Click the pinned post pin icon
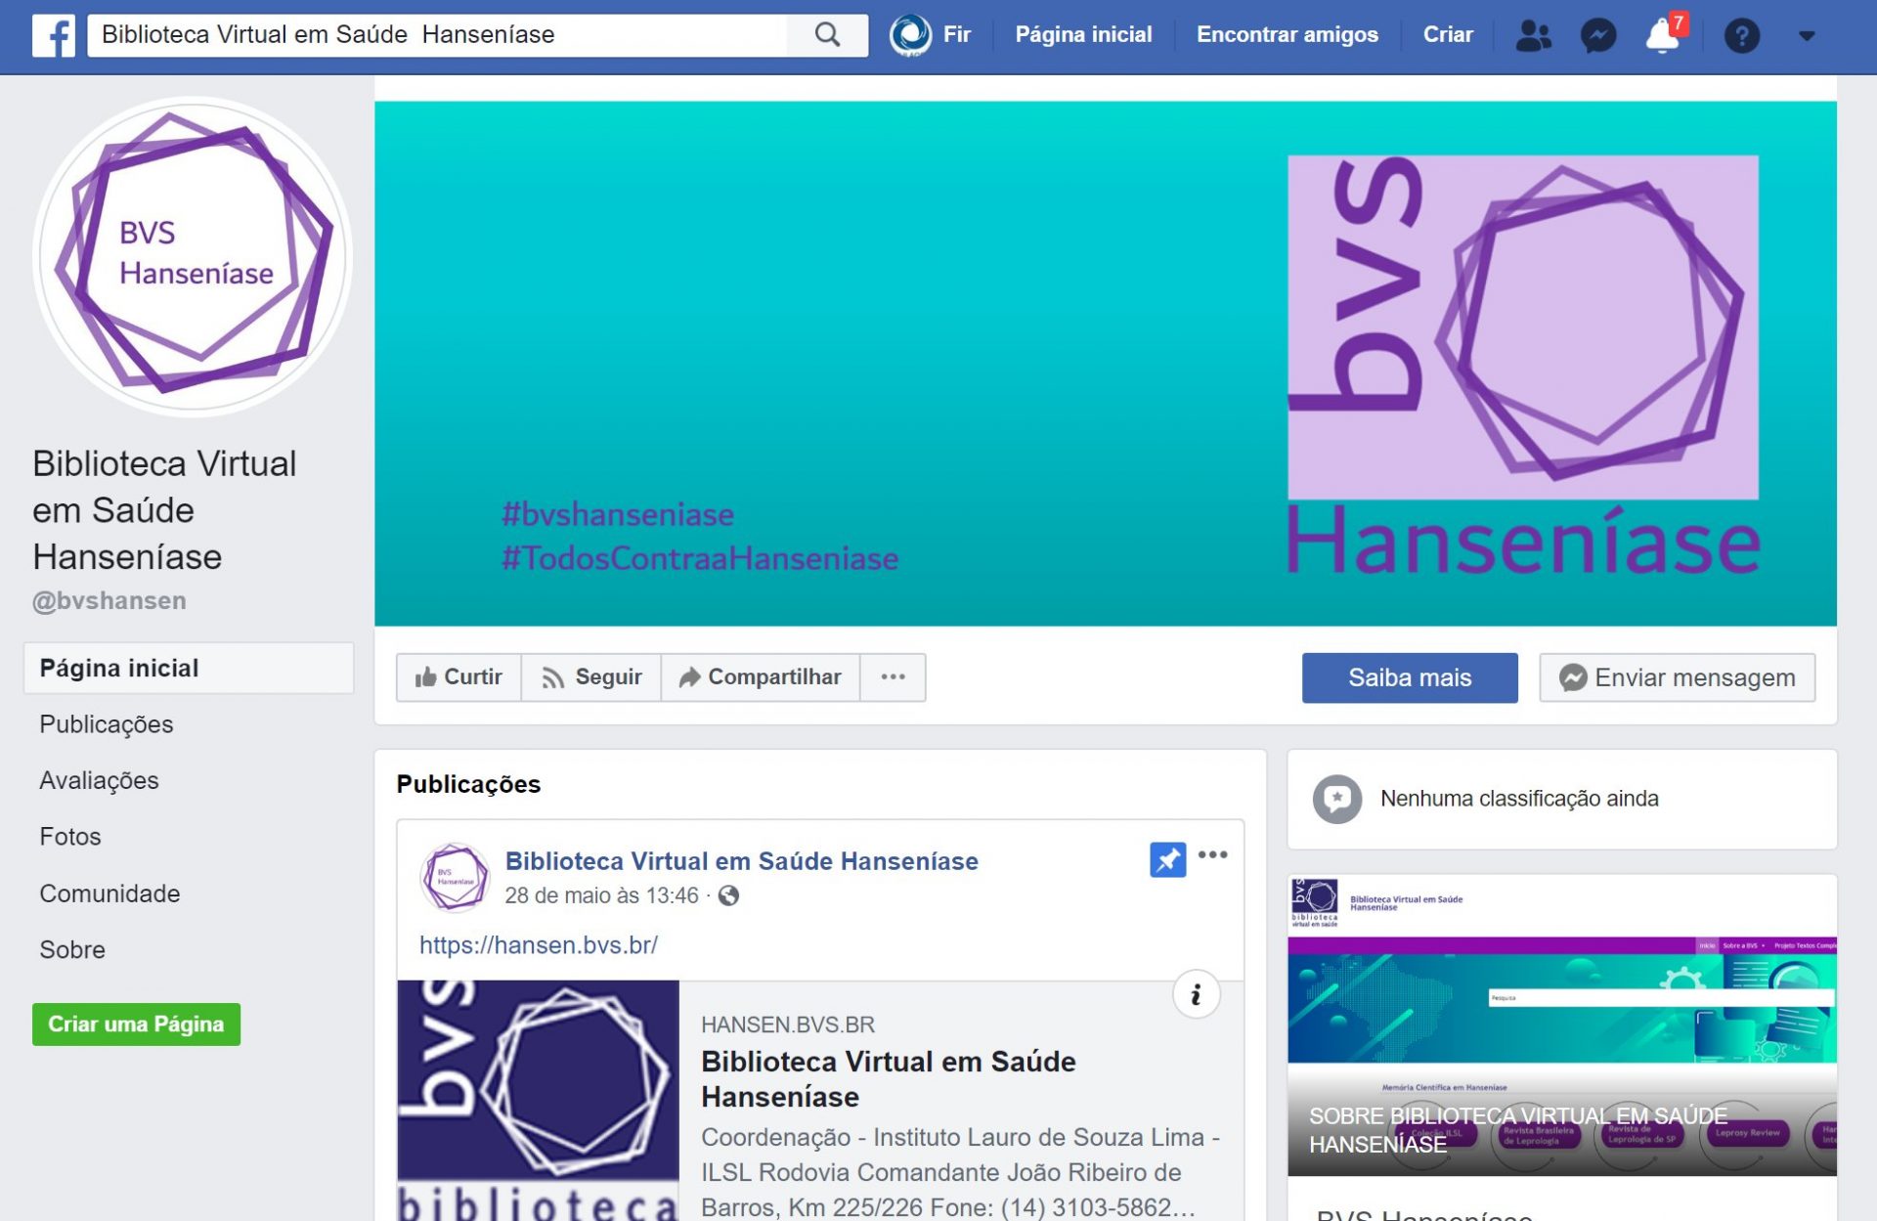 coord(1167,859)
